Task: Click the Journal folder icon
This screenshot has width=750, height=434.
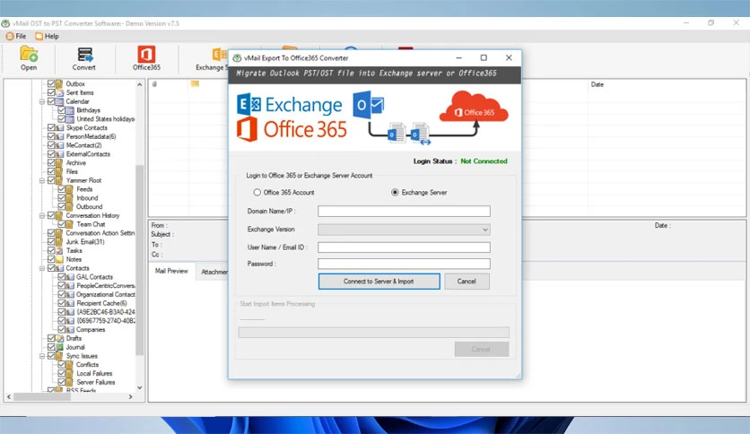Action: click(x=59, y=347)
